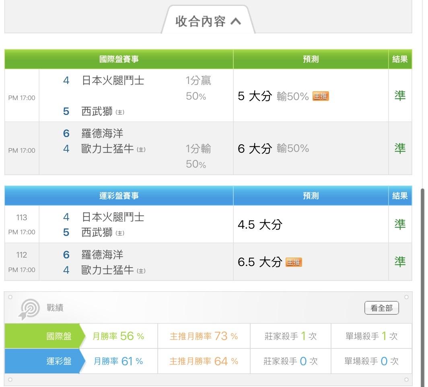The height and width of the screenshot is (387, 428).
Task: Click 歐力士猛牛 in the 運彩盤 table
Action: [107, 270]
